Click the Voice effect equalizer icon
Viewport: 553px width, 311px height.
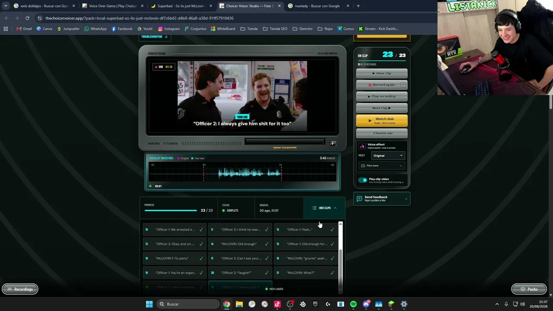(x=362, y=146)
